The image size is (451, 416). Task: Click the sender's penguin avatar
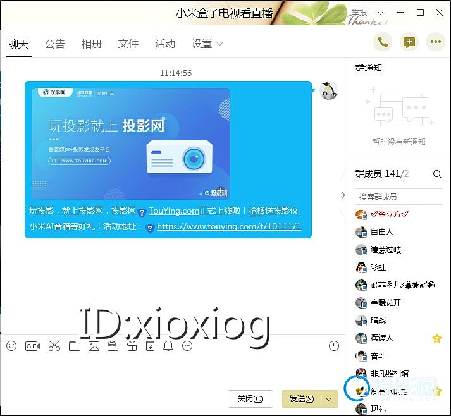[x=329, y=90]
